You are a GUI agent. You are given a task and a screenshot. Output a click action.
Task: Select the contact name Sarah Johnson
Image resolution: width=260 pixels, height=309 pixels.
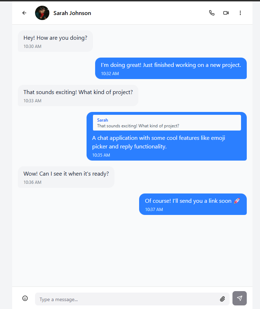coord(72,13)
